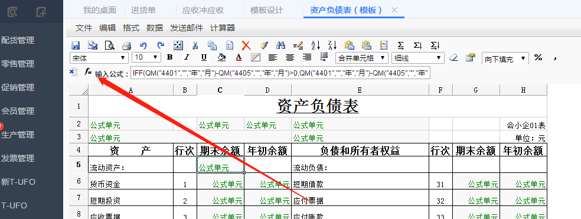Switch to the 模板设计 tab

[x=267, y=10]
